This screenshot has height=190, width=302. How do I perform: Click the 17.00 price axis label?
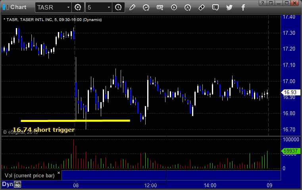point(289,81)
